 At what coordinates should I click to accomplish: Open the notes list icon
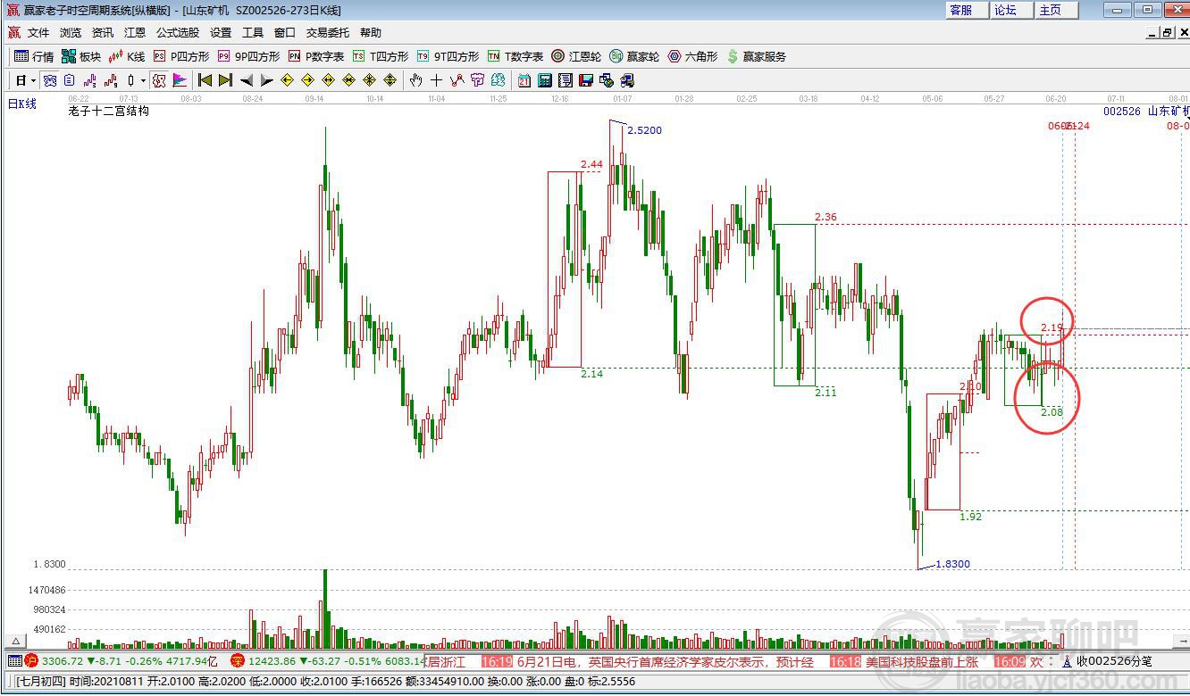pyautogui.click(x=565, y=80)
